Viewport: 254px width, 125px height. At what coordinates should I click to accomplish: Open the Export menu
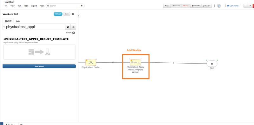click(x=34, y=6)
